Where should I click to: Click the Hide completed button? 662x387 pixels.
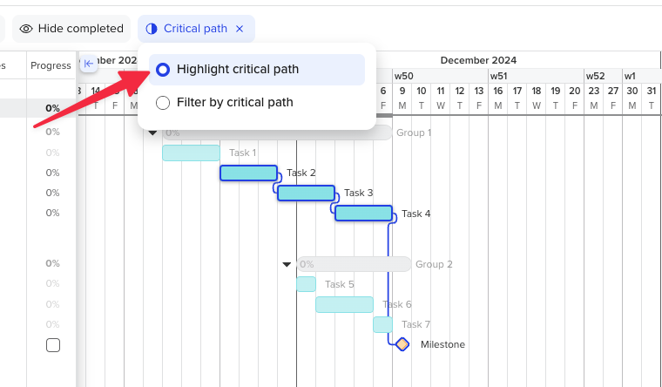pyautogui.click(x=71, y=29)
